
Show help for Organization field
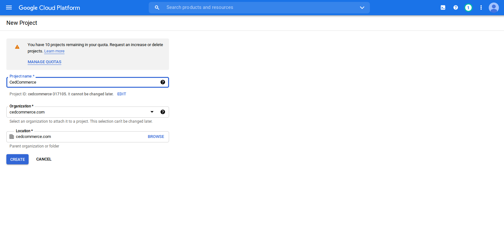[163, 112]
